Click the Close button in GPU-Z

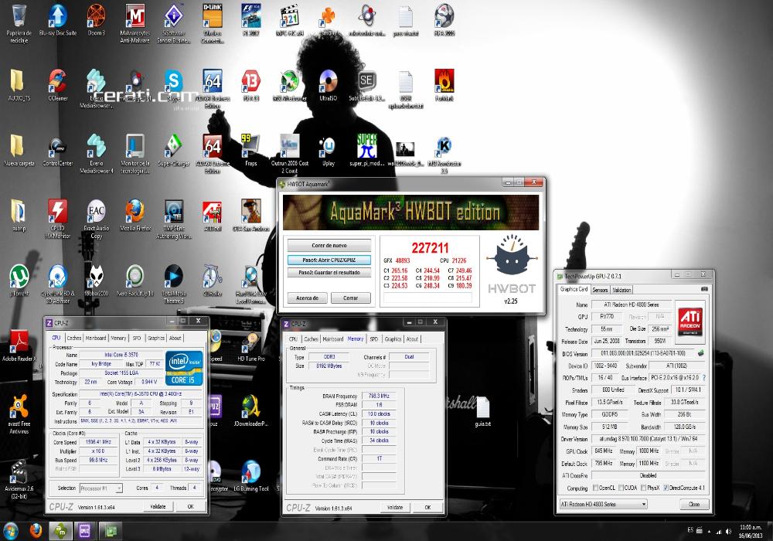point(694,504)
